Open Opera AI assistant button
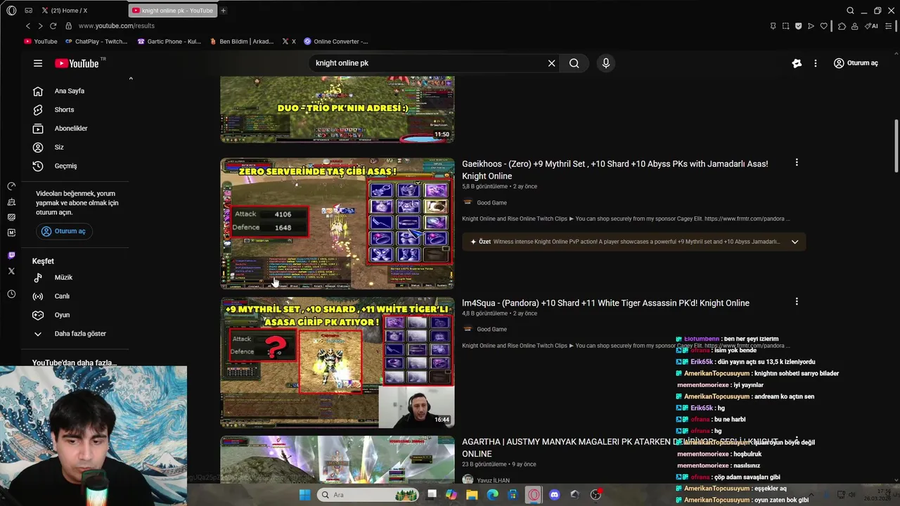Image resolution: width=900 pixels, height=506 pixels. [x=872, y=26]
